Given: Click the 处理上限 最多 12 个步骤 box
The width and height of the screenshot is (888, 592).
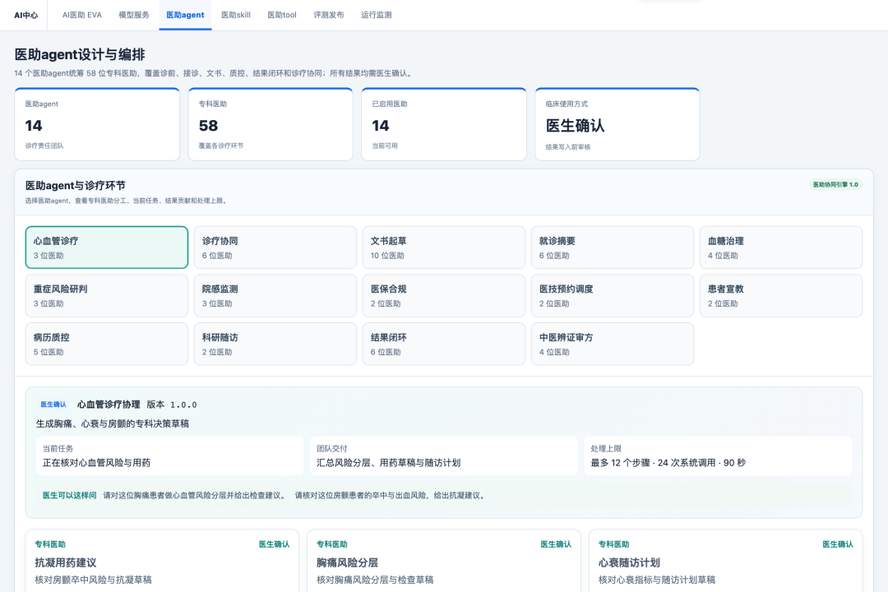Looking at the screenshot, I should (x=718, y=456).
